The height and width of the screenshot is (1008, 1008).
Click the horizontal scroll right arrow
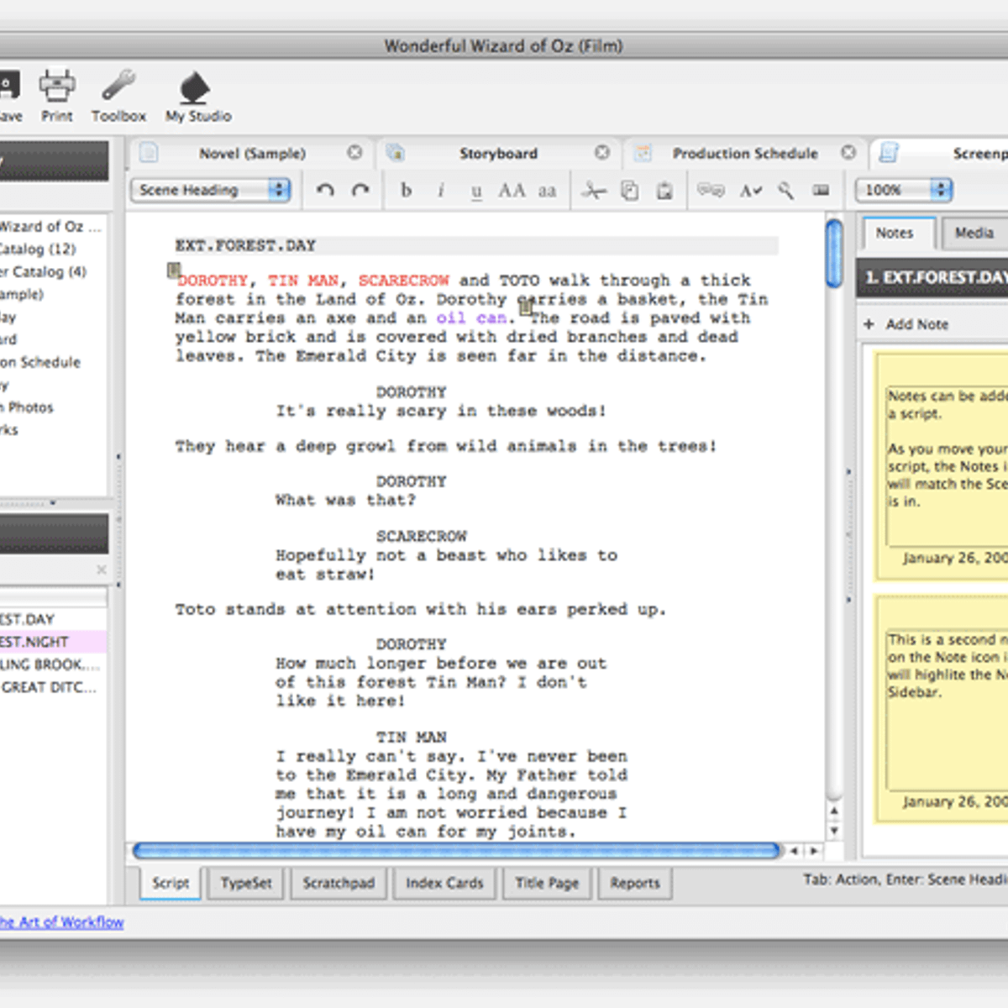(813, 851)
